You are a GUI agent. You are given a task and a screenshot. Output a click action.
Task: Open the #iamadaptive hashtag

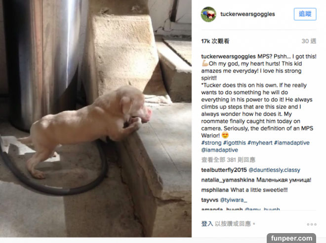[x=292, y=143]
